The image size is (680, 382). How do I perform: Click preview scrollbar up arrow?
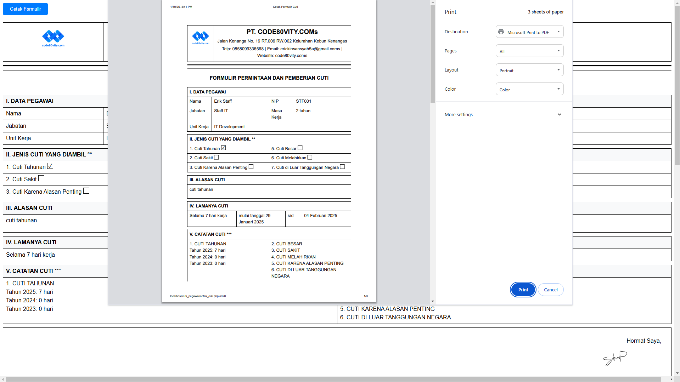[x=433, y=2]
